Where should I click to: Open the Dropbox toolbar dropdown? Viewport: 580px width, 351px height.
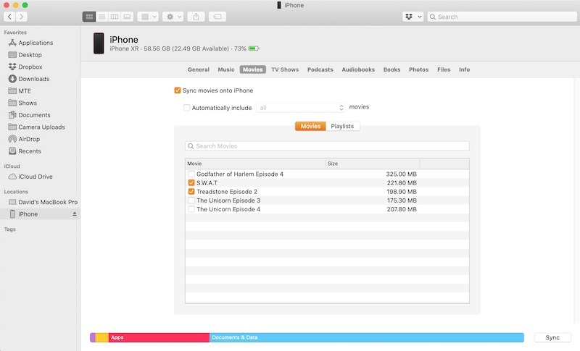click(x=413, y=16)
